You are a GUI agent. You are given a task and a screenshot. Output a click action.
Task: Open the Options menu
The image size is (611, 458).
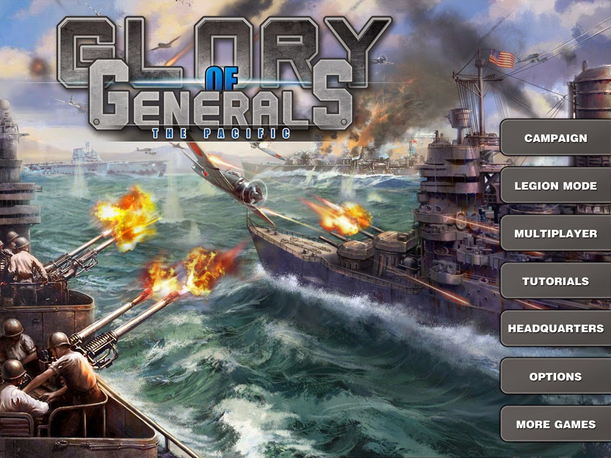[556, 376]
